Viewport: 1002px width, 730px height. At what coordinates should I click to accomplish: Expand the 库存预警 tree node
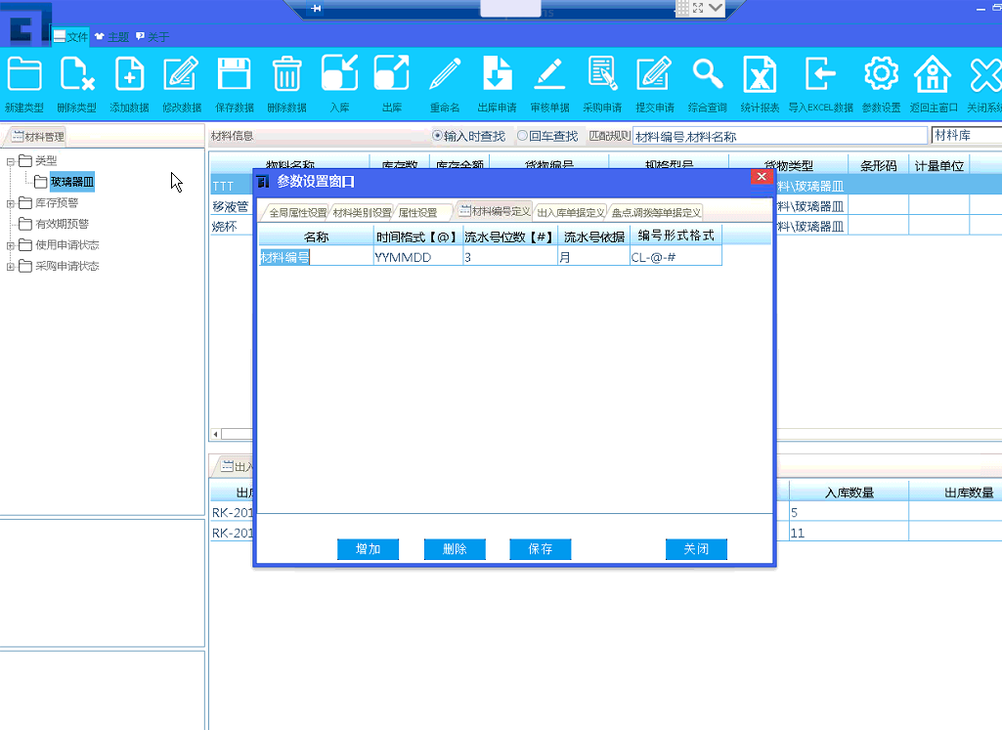tap(10, 203)
